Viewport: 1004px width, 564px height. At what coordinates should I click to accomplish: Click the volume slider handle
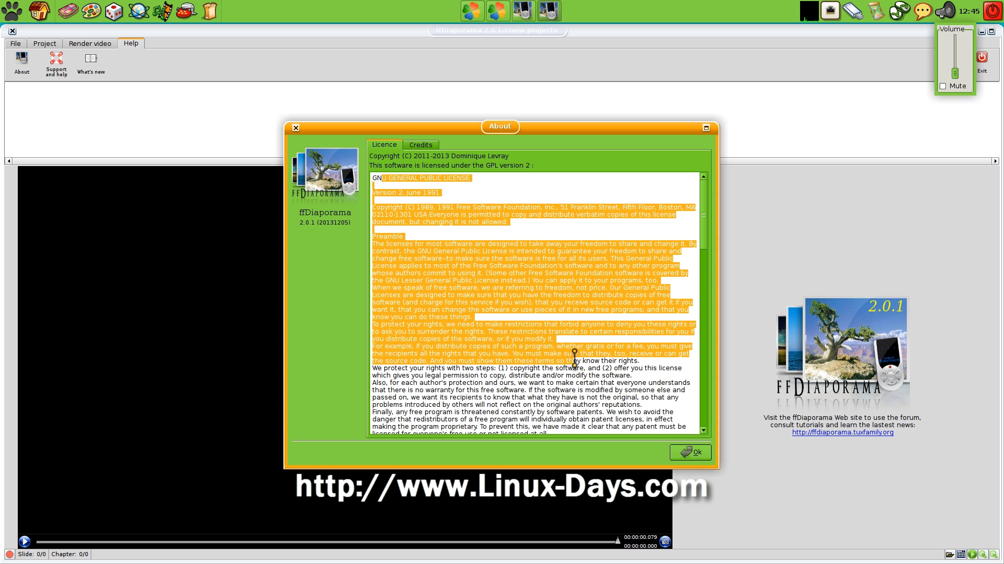(x=955, y=73)
